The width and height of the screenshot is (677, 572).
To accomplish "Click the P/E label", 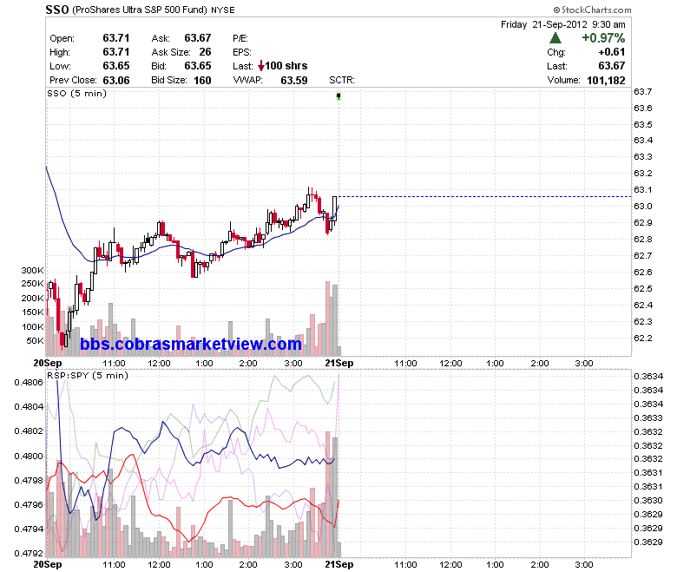I will click(240, 38).
